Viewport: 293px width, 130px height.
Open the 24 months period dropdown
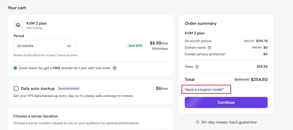[44, 46]
